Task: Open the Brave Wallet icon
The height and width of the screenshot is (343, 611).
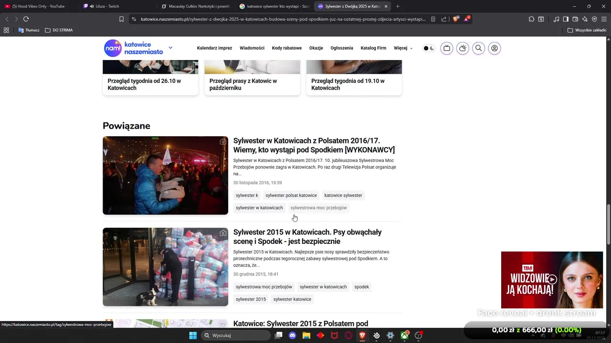Action: pyautogui.click(x=575, y=19)
